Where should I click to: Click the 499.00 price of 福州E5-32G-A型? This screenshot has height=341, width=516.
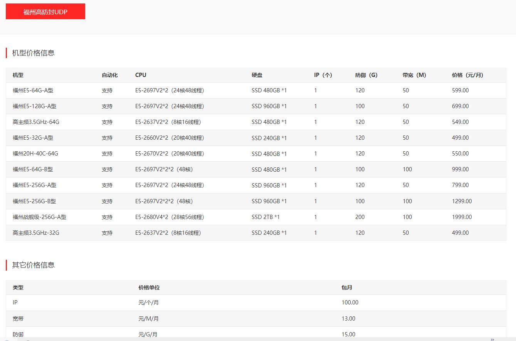click(x=460, y=138)
